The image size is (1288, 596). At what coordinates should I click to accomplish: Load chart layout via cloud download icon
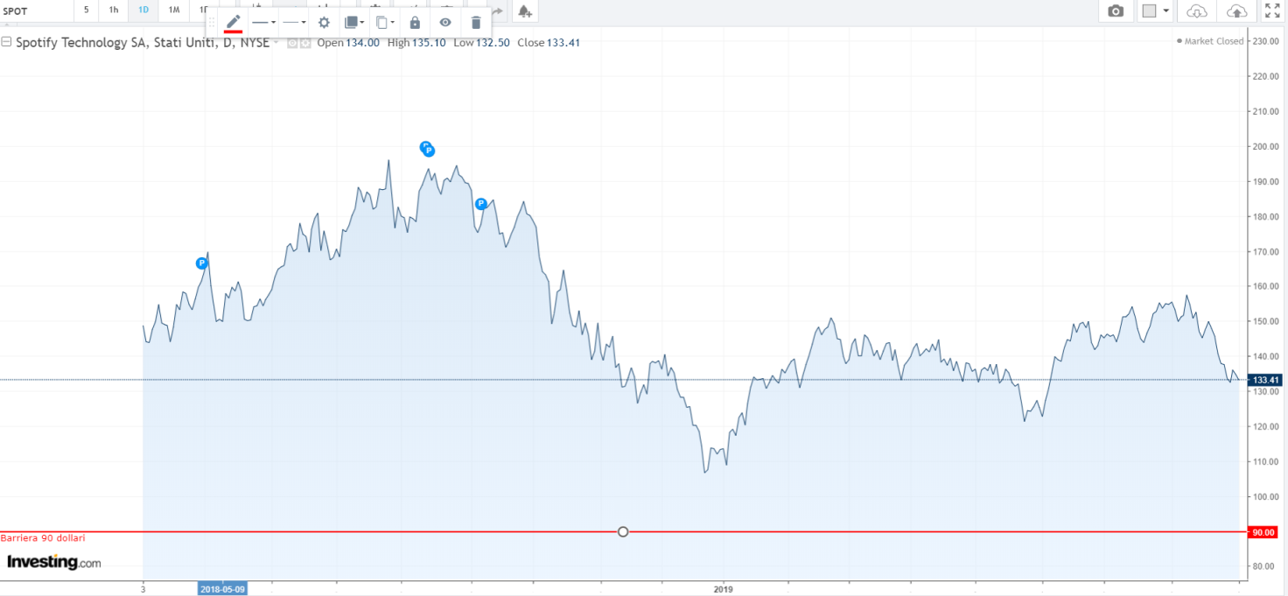pyautogui.click(x=1197, y=11)
